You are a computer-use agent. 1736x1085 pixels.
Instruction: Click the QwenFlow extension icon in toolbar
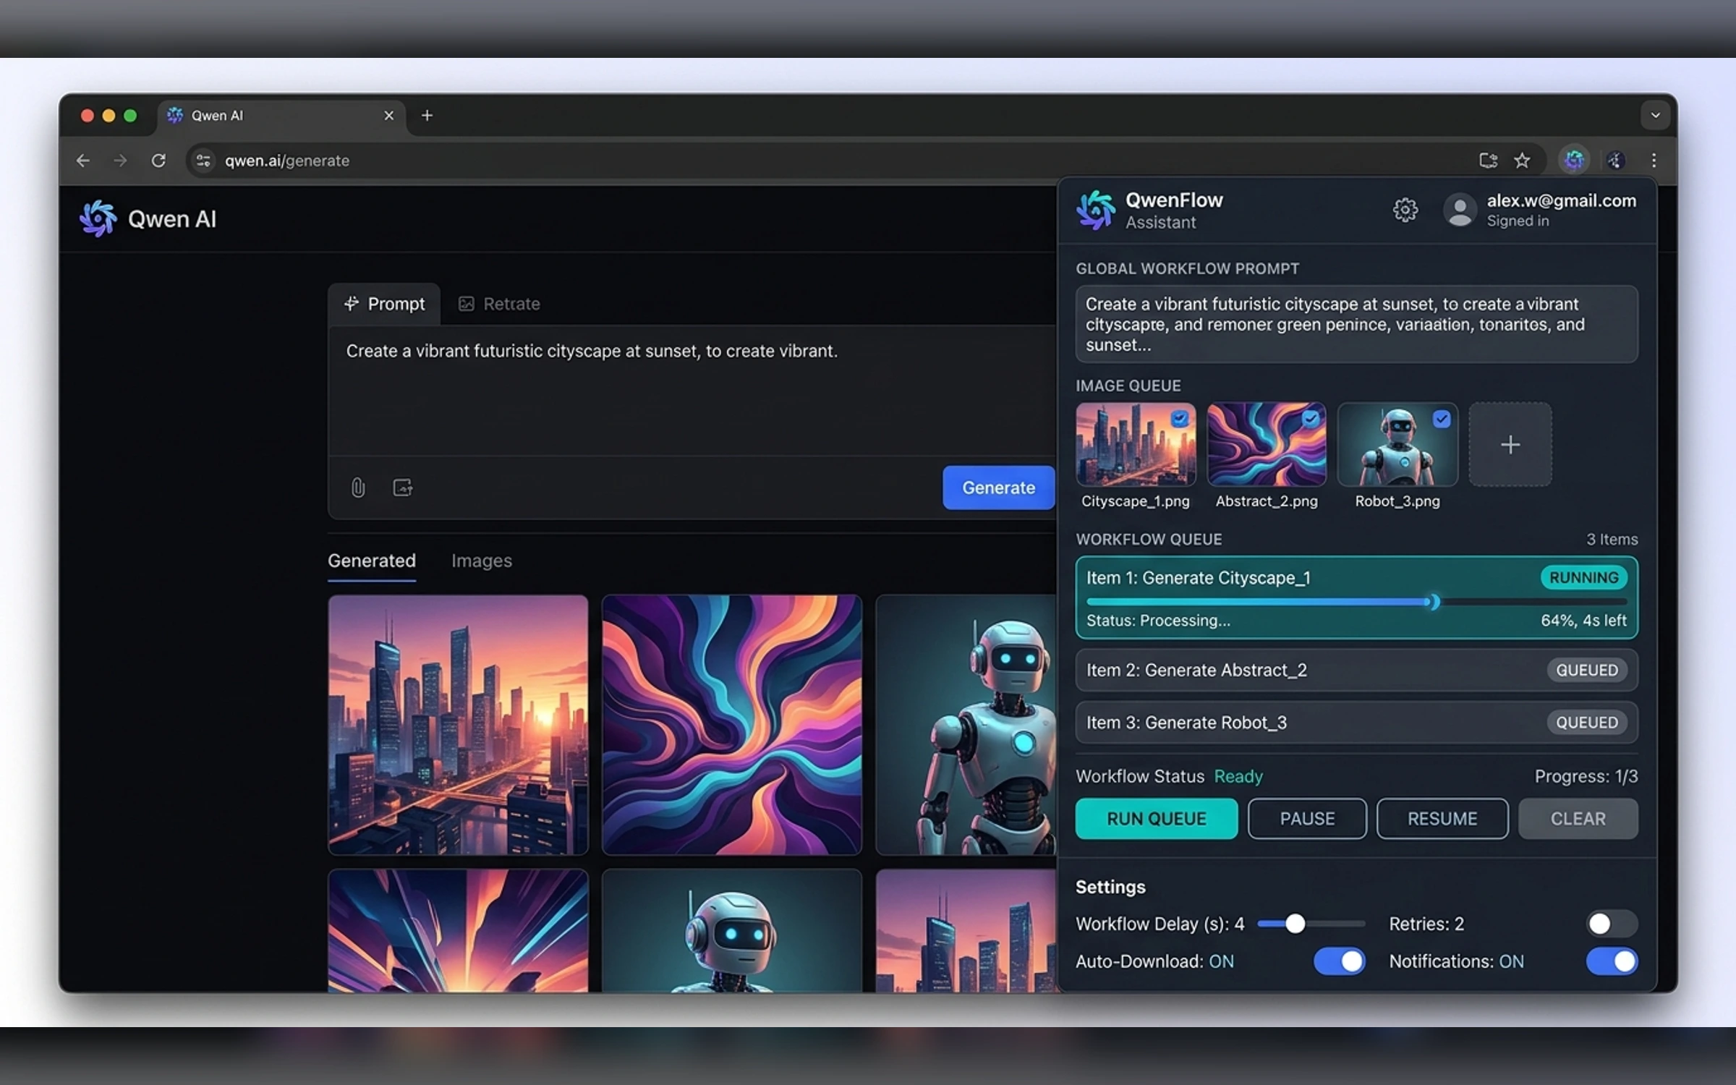click(1574, 160)
